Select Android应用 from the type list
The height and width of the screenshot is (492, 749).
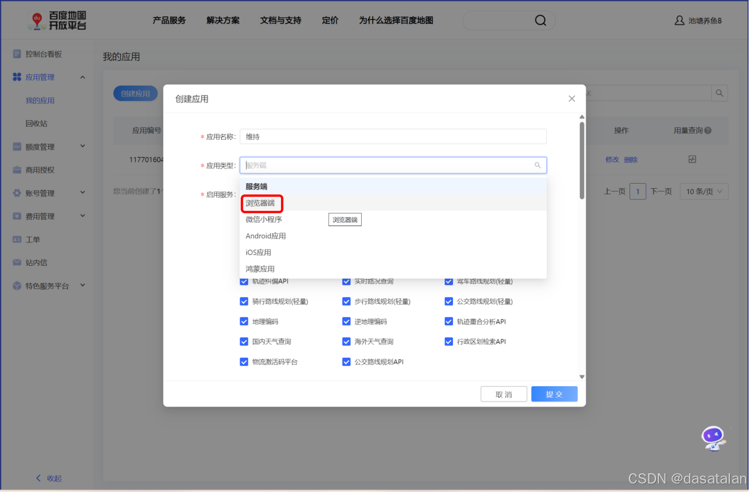393,236
